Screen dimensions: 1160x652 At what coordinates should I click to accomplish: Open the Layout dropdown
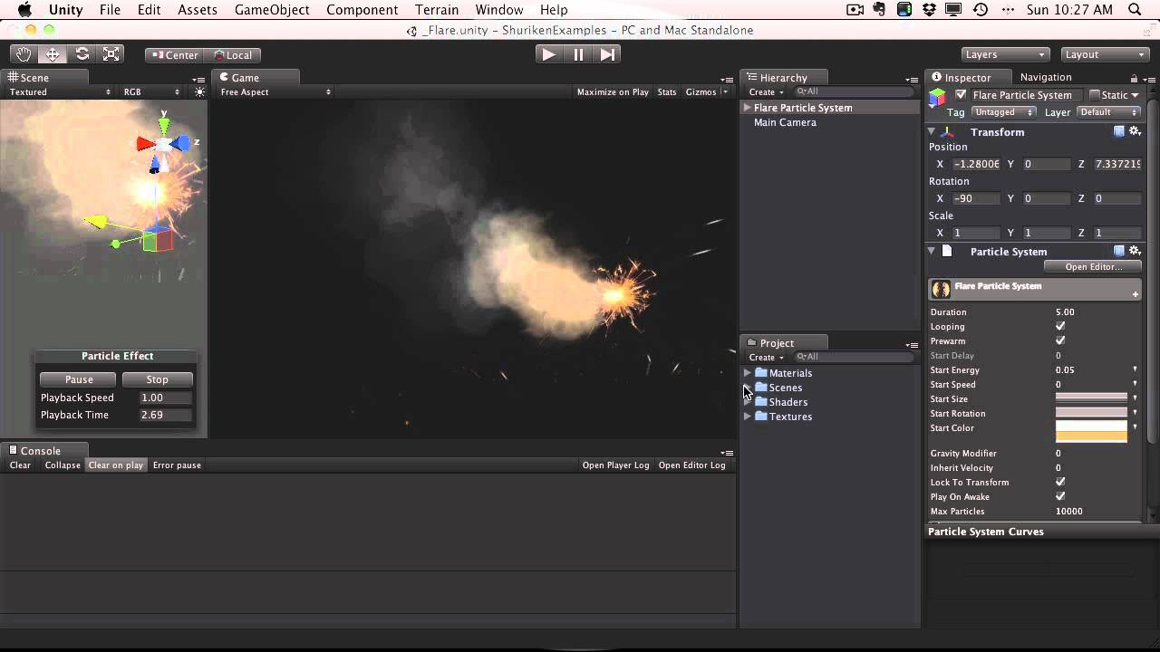[x=1104, y=54]
